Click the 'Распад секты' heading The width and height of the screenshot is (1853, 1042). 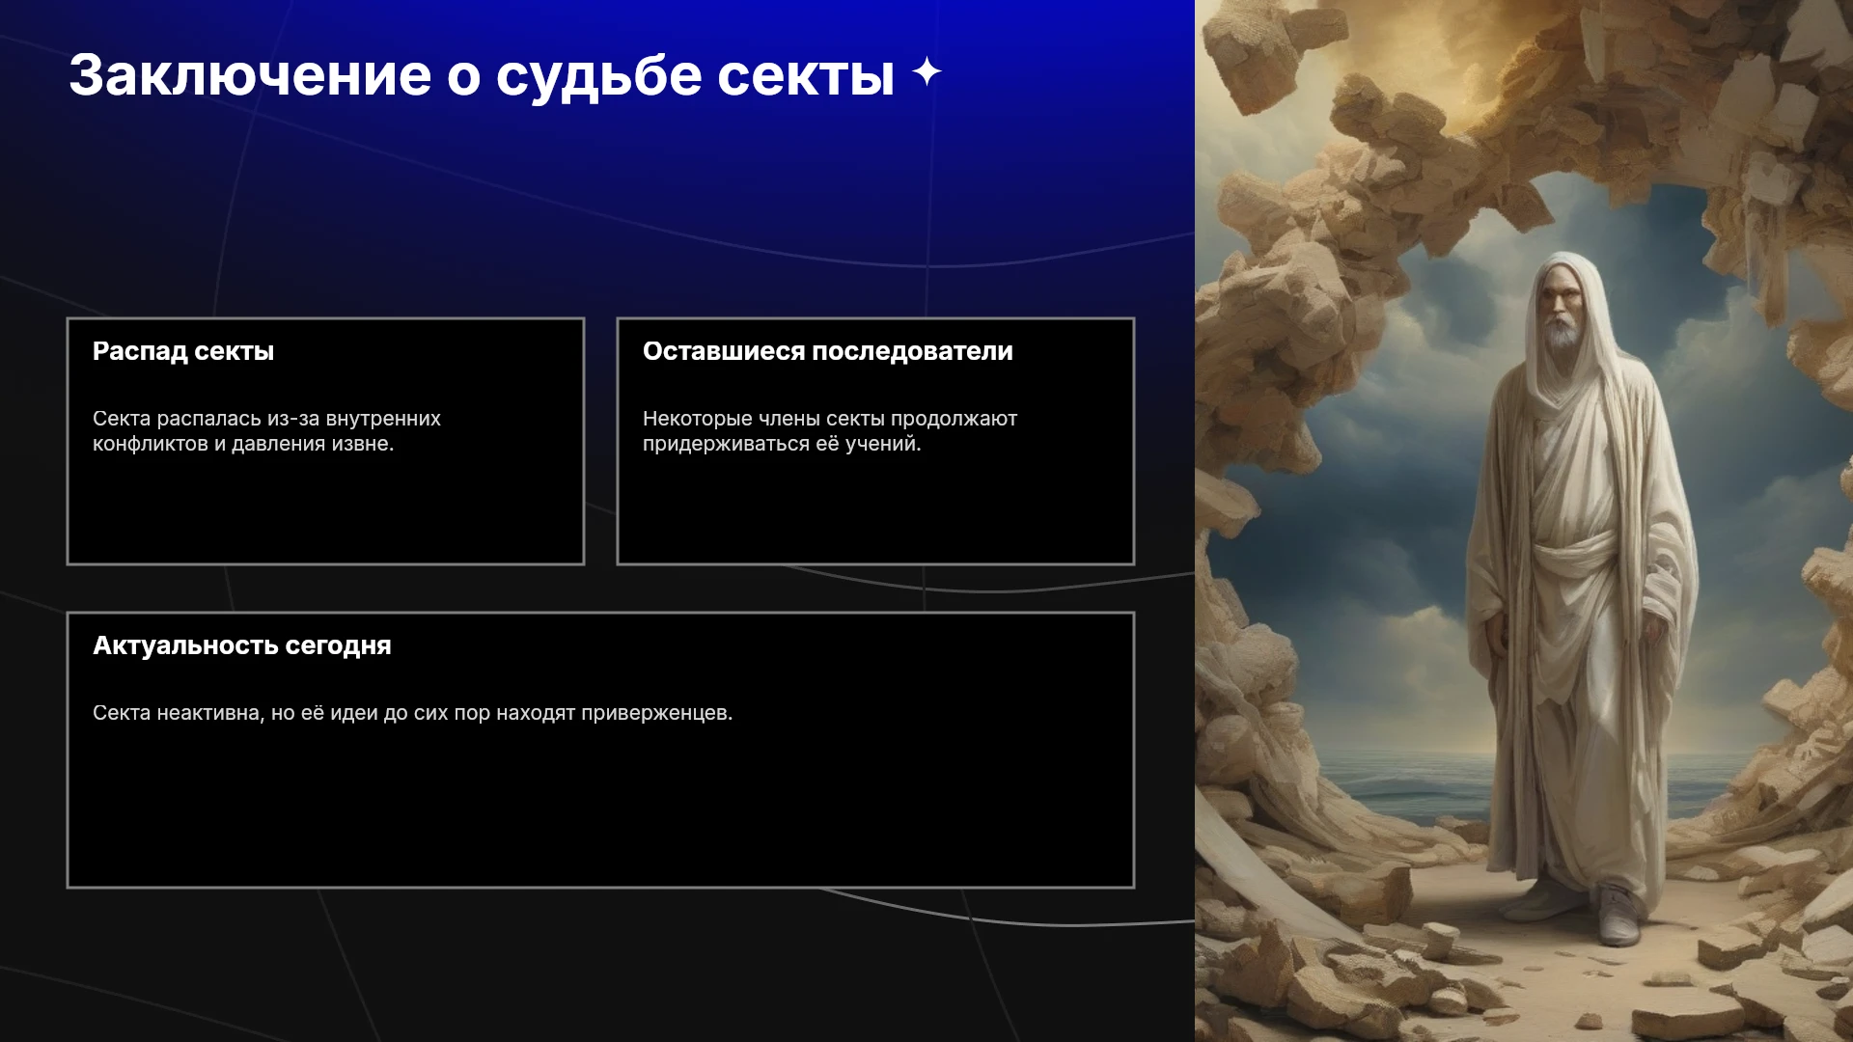click(x=183, y=351)
